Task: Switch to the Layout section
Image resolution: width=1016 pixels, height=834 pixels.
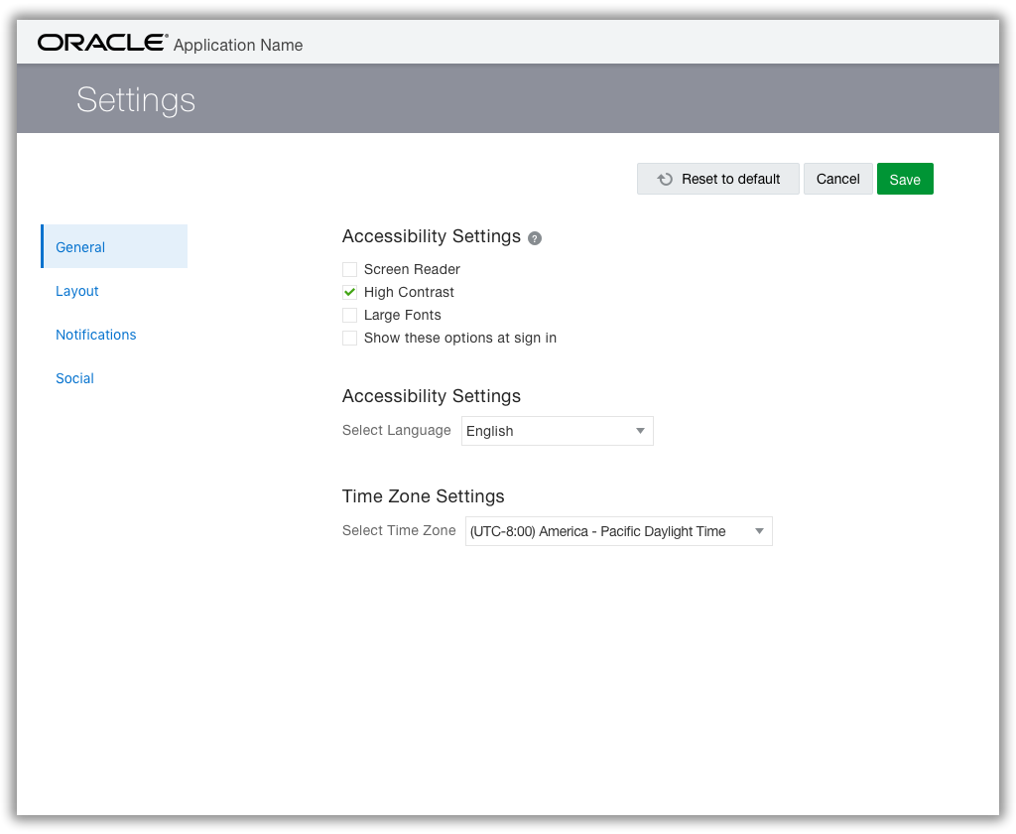Action: pos(76,291)
